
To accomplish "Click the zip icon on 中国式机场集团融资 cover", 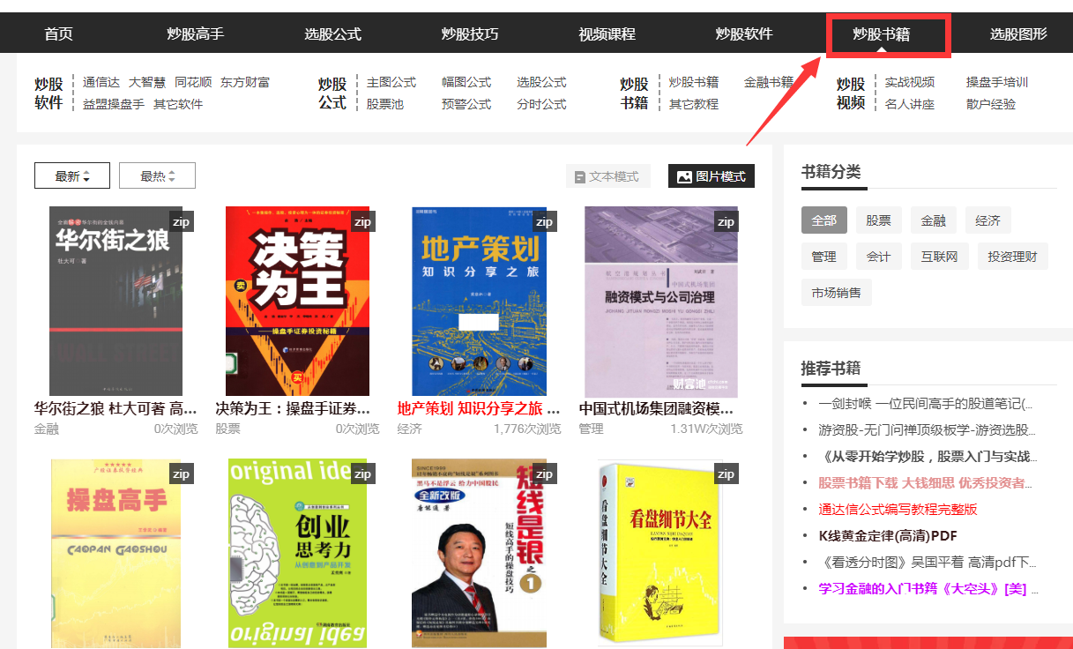I will point(726,221).
